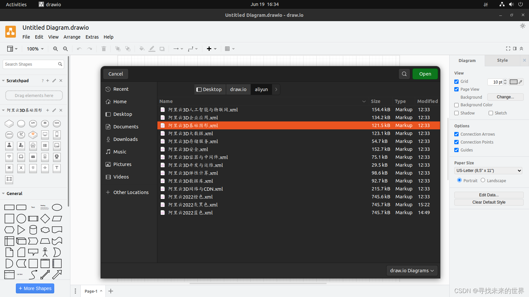Click the Search Shapes input field
Viewport: 529px width, 297px height.
click(x=33, y=64)
